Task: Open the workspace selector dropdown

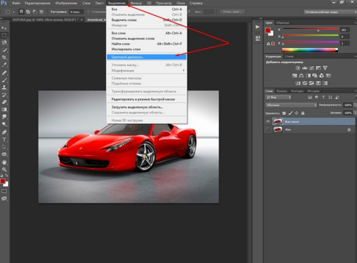Action: point(330,12)
